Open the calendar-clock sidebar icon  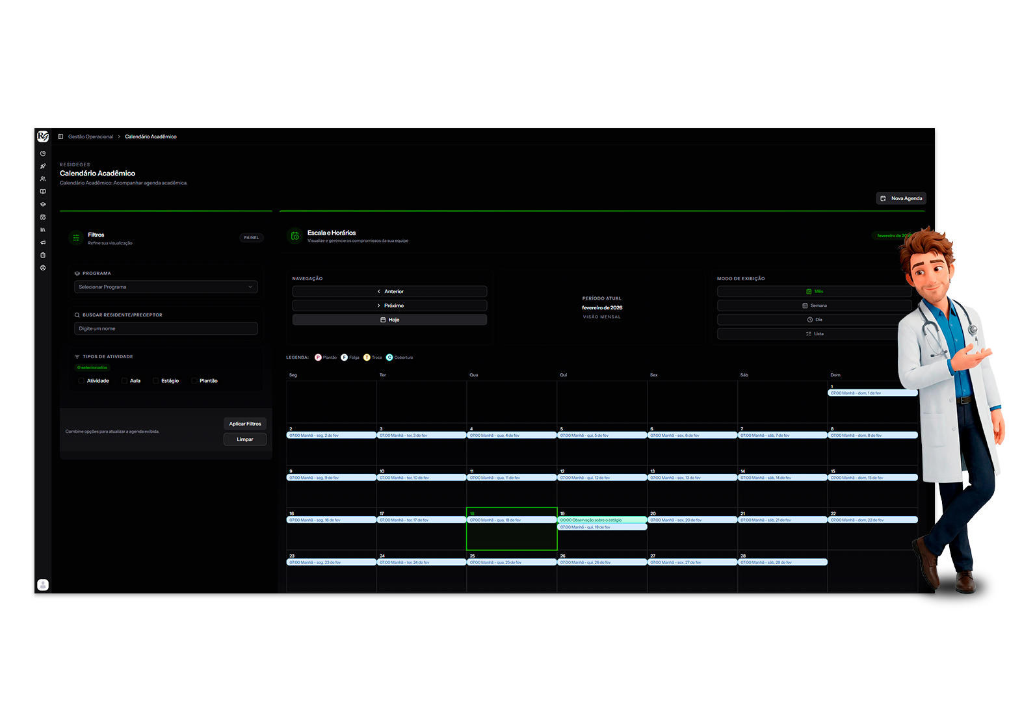point(43,217)
